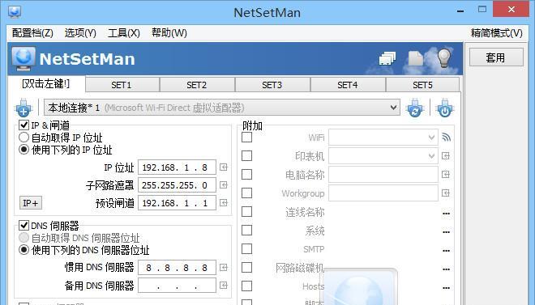Enable the Workgroup checkbox
Screen dimensions: 535x305
[246, 193]
